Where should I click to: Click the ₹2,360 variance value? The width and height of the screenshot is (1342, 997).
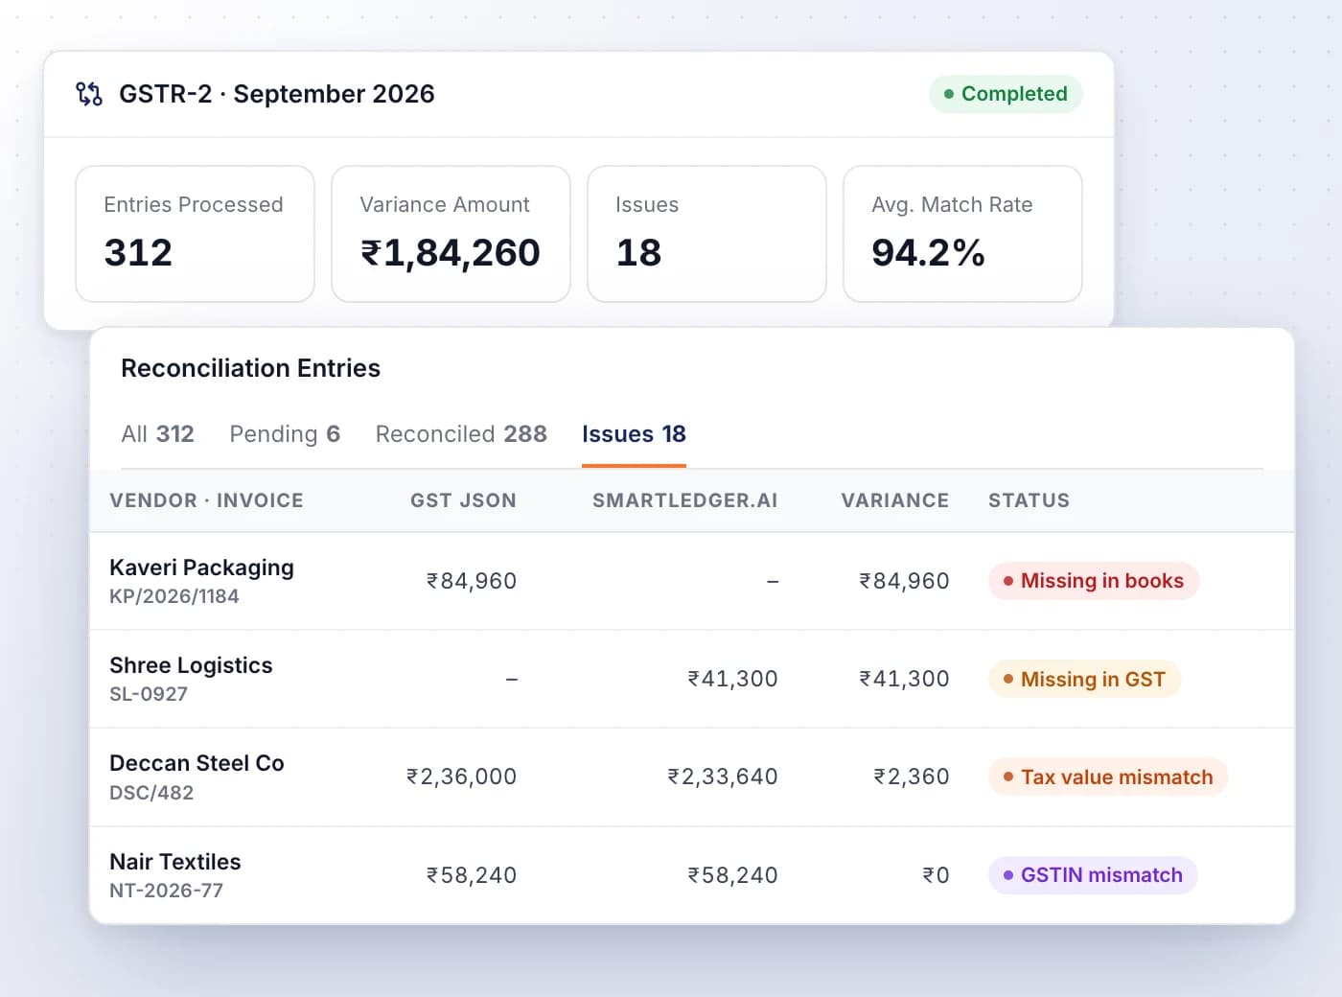[x=911, y=777]
